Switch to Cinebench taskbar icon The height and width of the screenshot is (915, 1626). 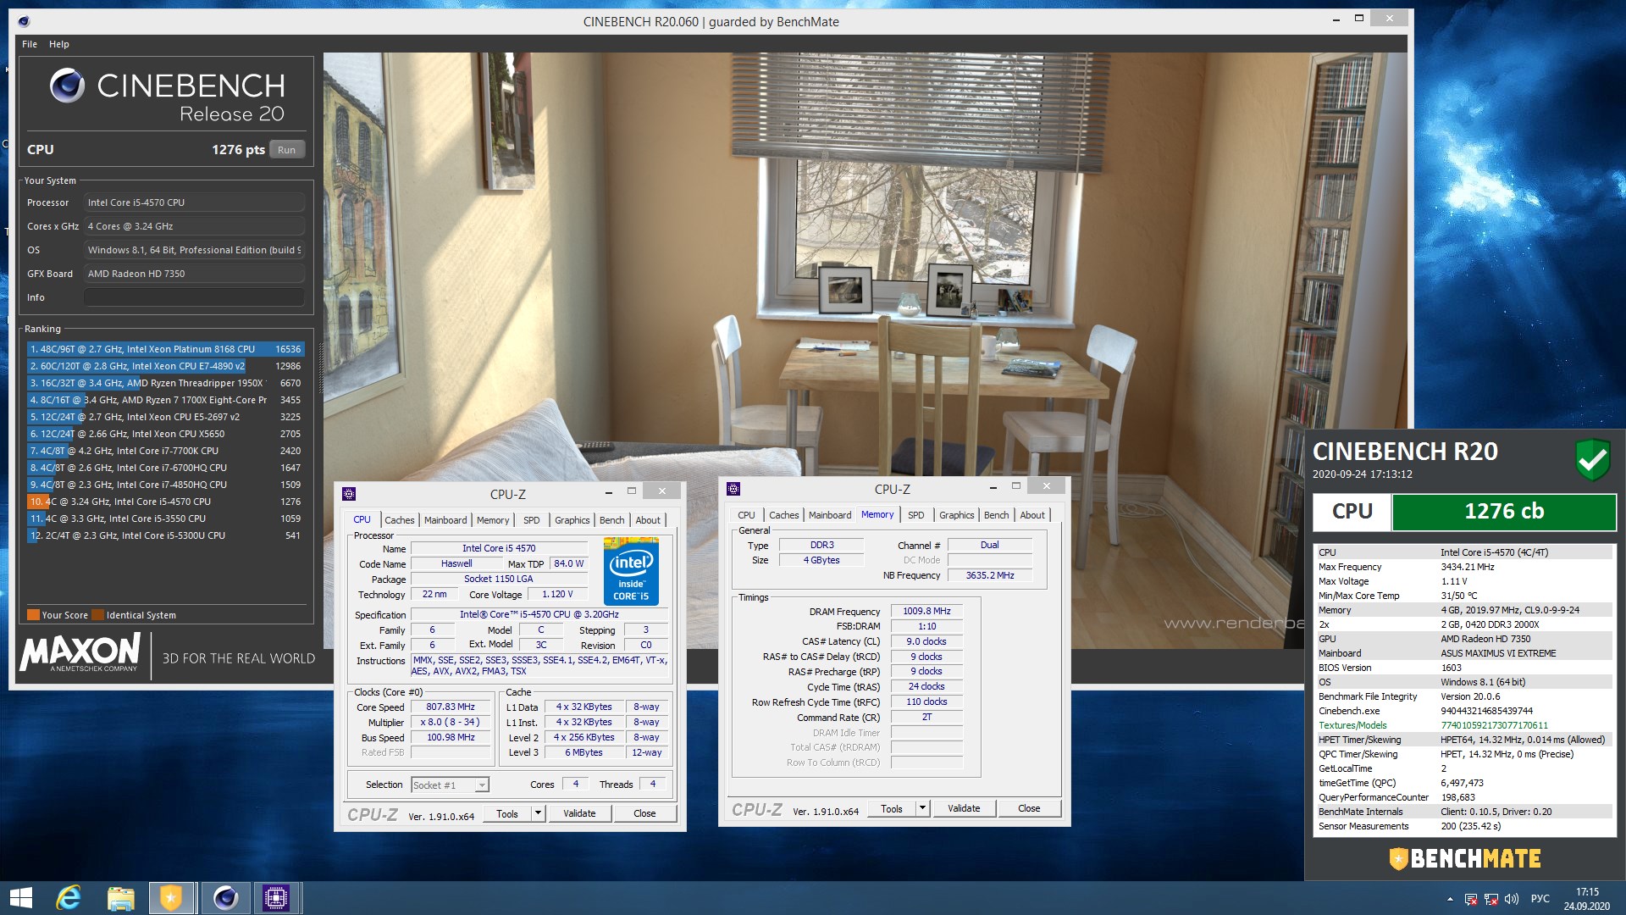tap(225, 898)
